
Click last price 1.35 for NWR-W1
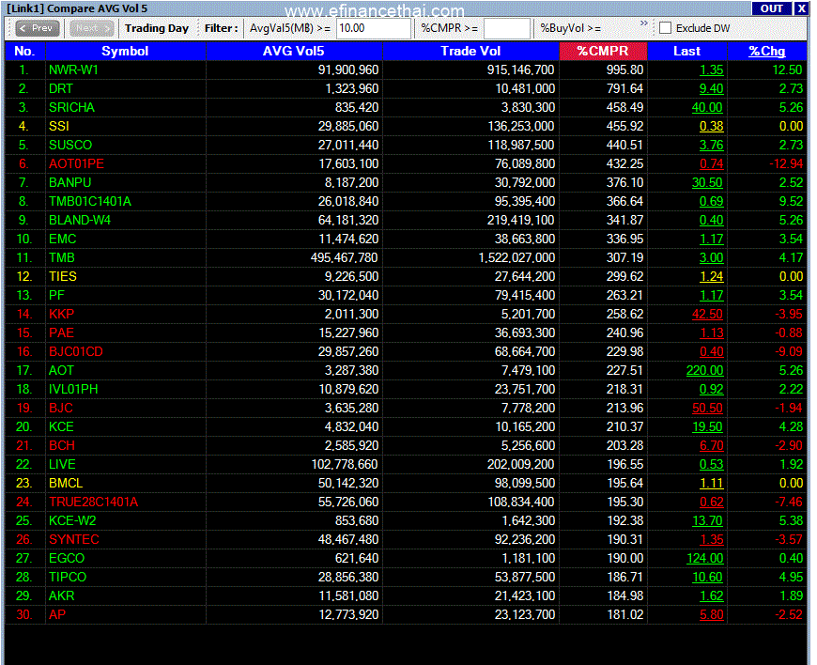click(711, 70)
